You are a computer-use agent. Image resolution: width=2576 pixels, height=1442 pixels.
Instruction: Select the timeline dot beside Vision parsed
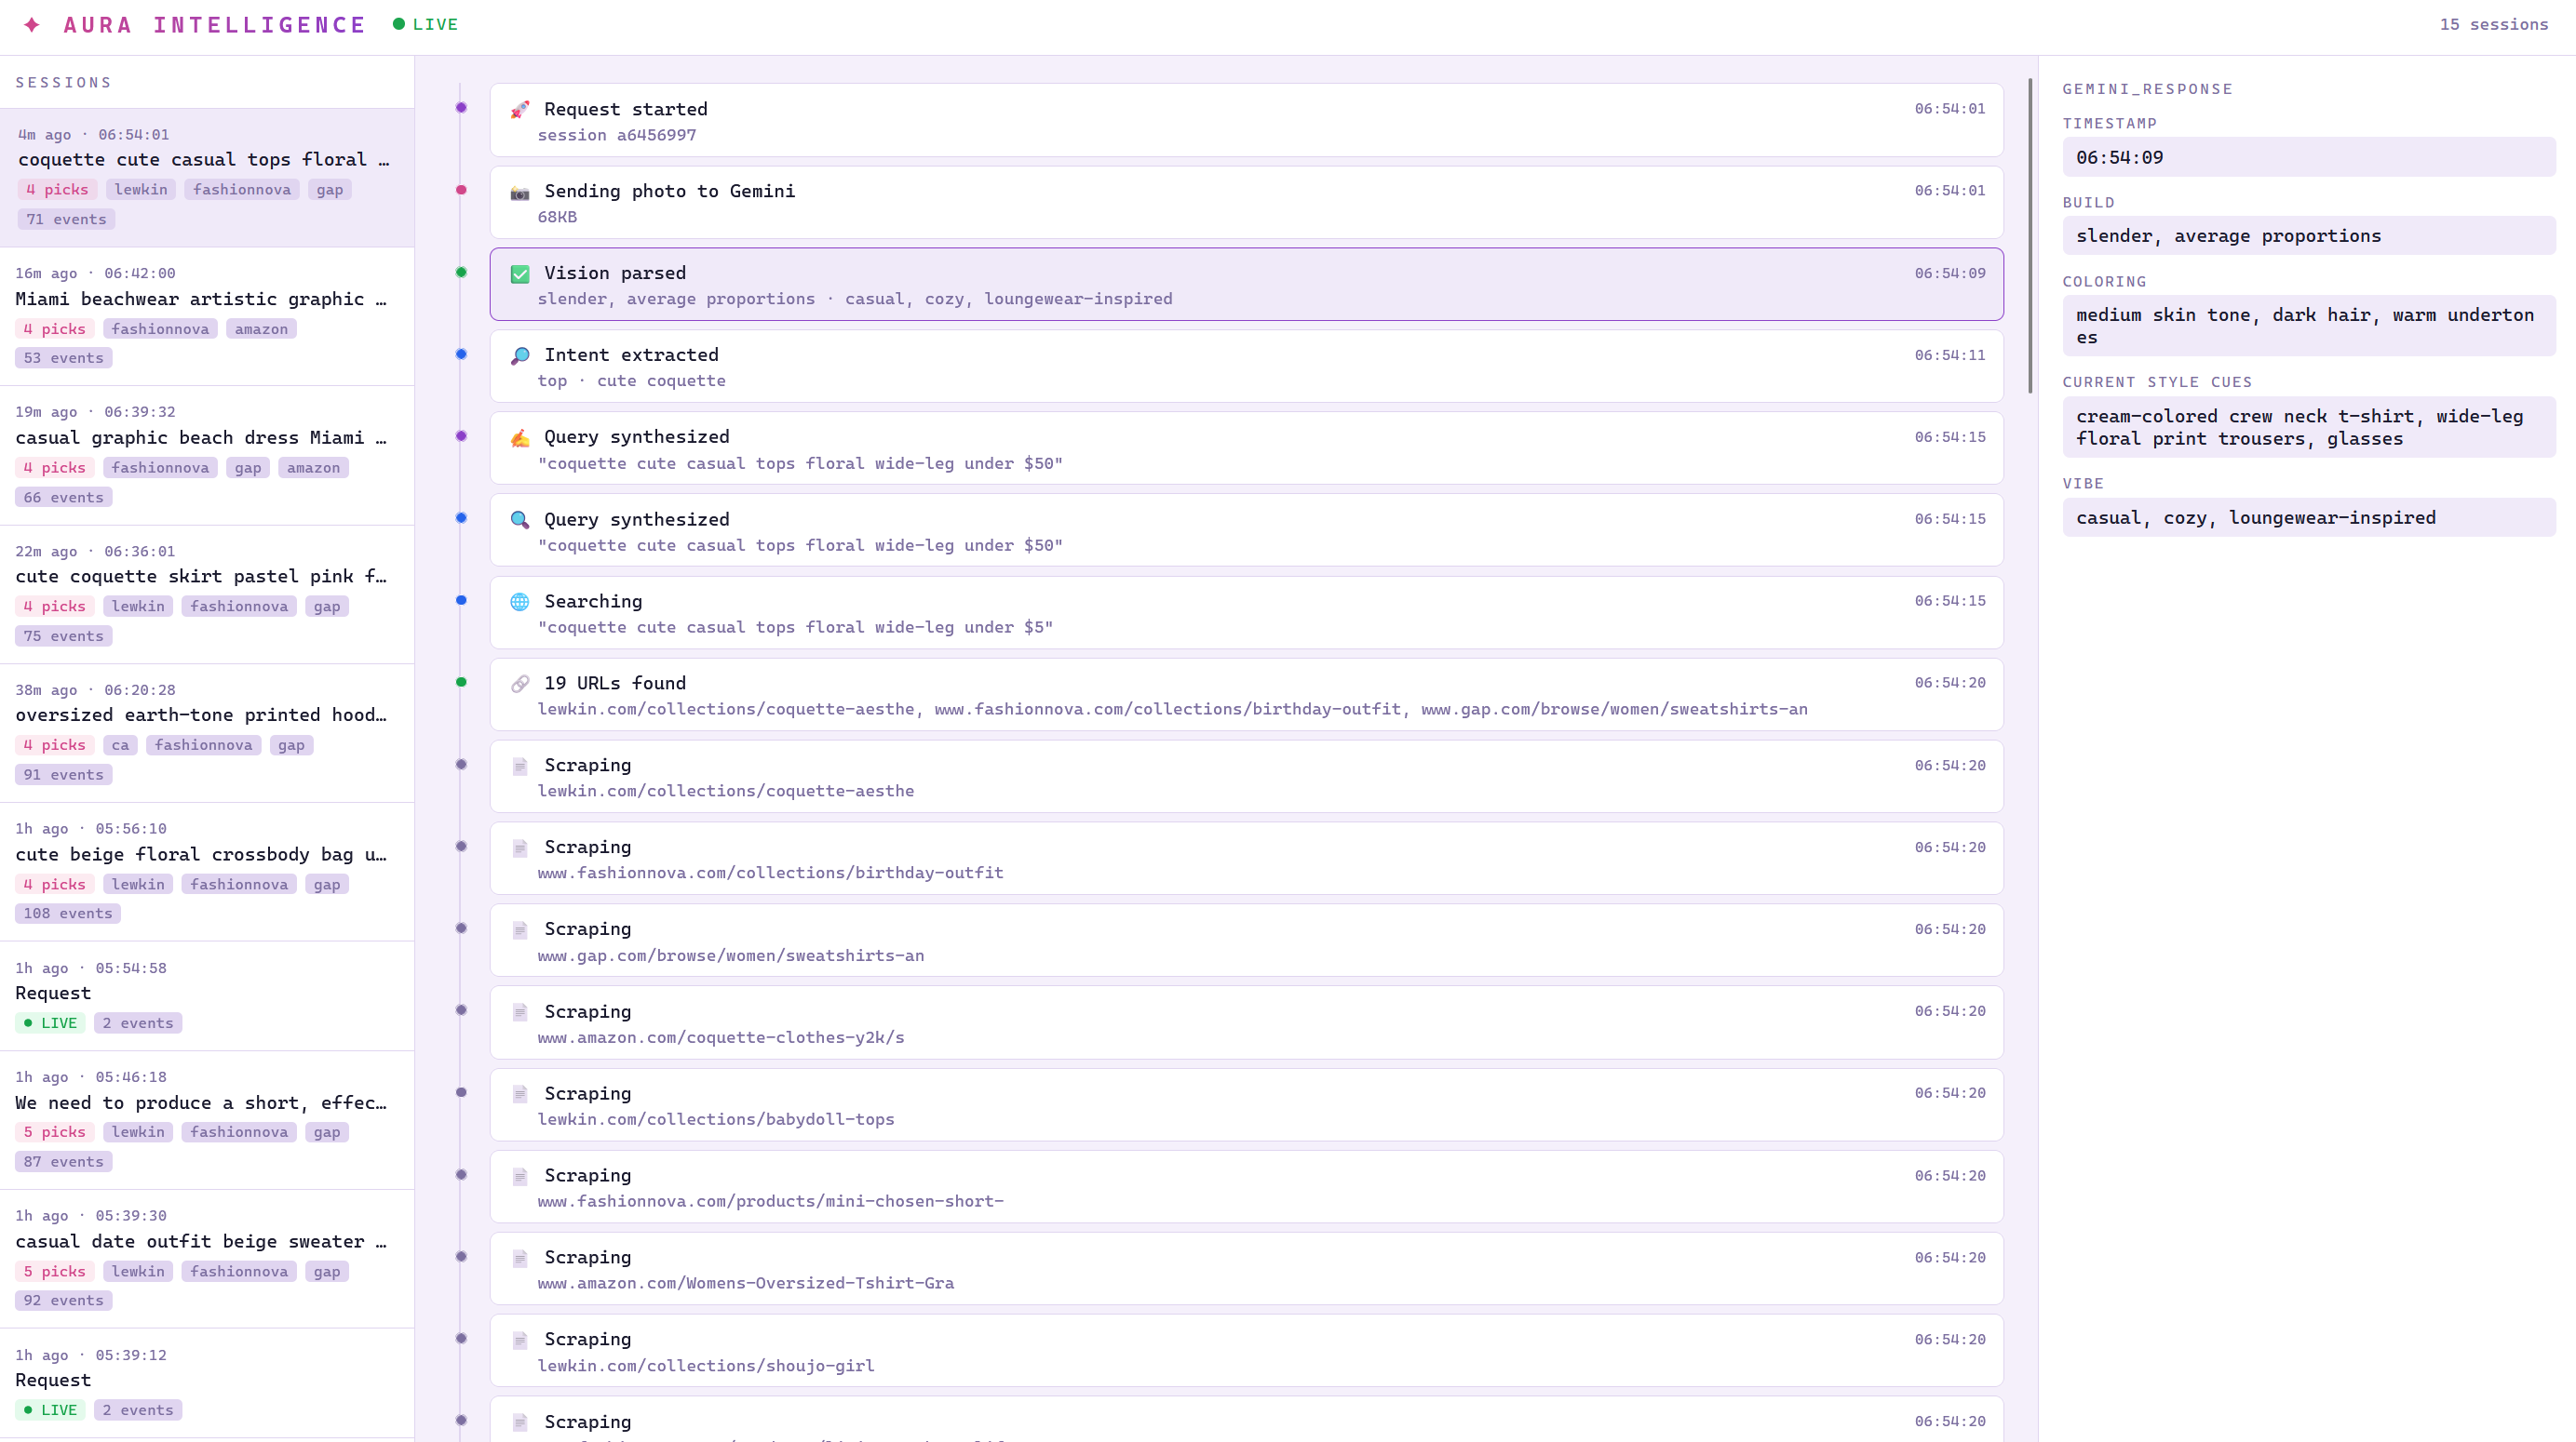(x=461, y=273)
